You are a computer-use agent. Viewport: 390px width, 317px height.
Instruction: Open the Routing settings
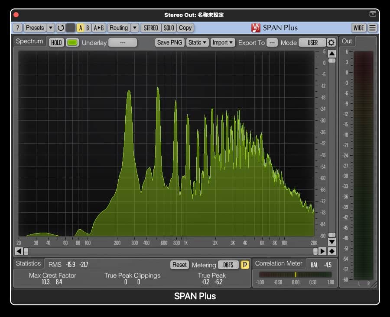pyautogui.click(x=119, y=28)
